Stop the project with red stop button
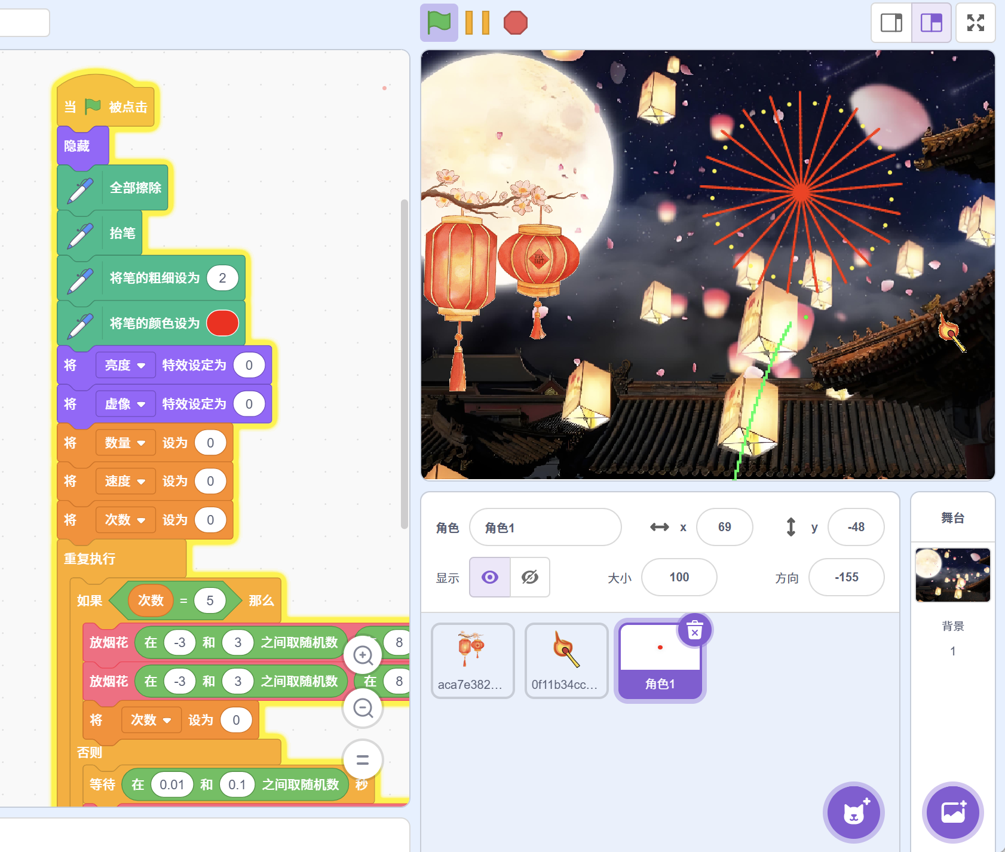This screenshot has height=852, width=1005. 515,23
